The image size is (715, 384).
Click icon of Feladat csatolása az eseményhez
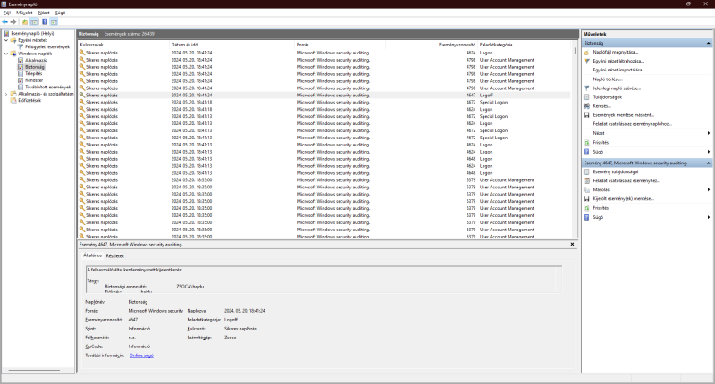pos(586,181)
